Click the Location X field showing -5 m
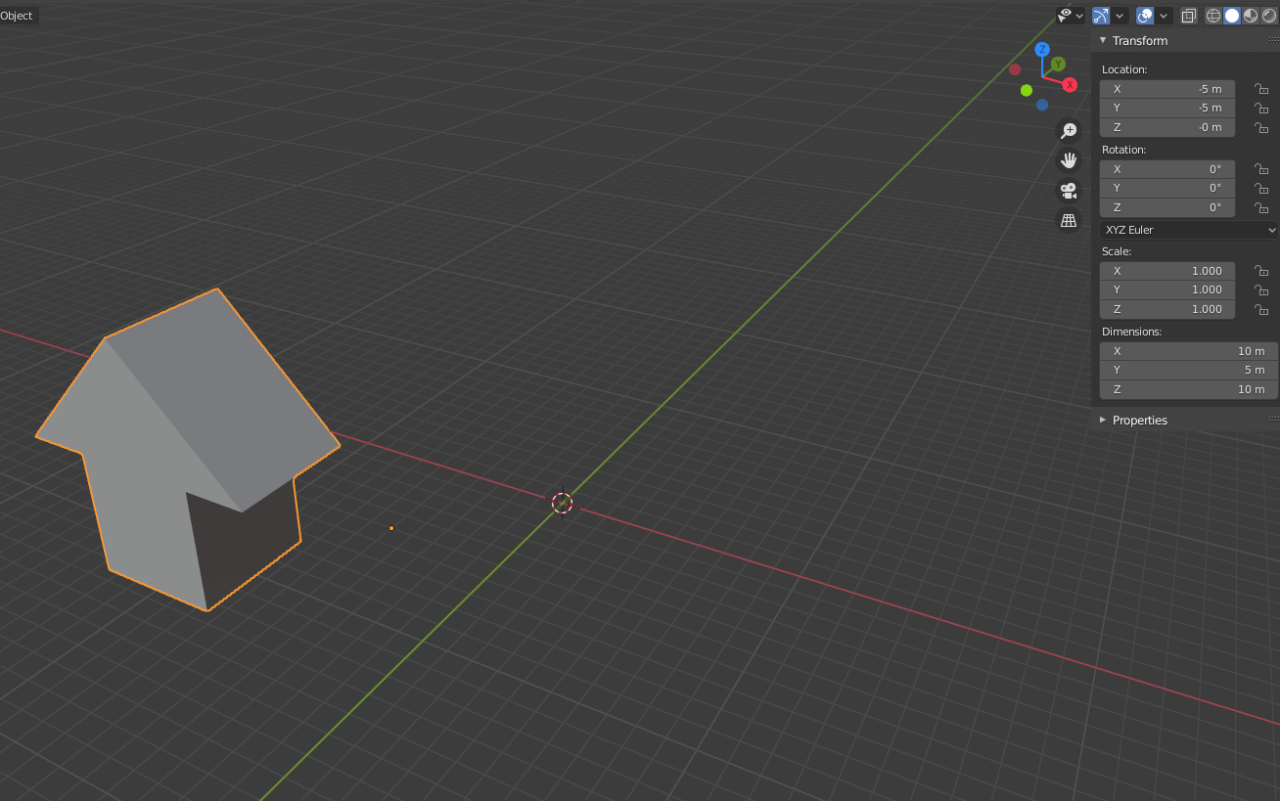This screenshot has height=801, width=1280. pos(1167,89)
